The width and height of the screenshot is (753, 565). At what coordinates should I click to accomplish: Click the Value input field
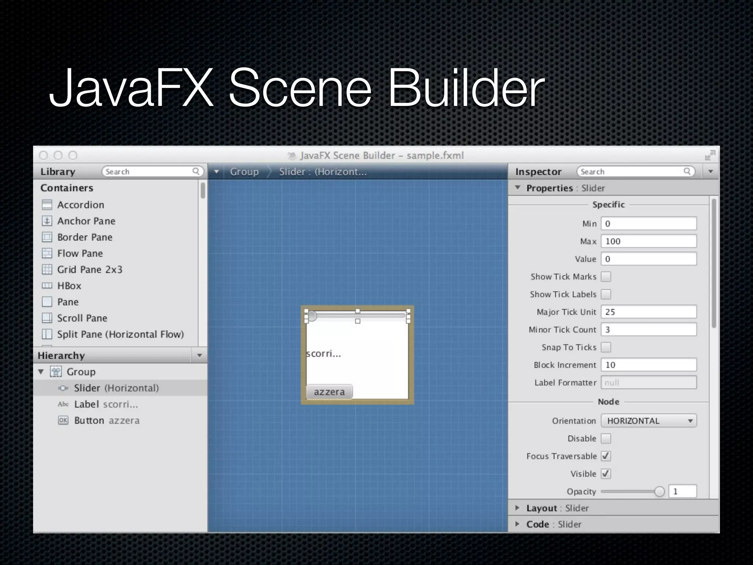(649, 259)
